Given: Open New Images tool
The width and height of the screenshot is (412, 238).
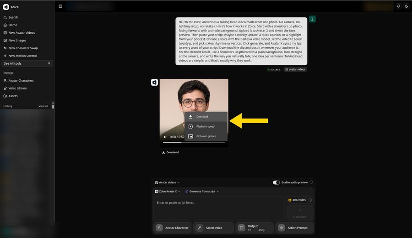Looking at the screenshot, I should (15, 40).
